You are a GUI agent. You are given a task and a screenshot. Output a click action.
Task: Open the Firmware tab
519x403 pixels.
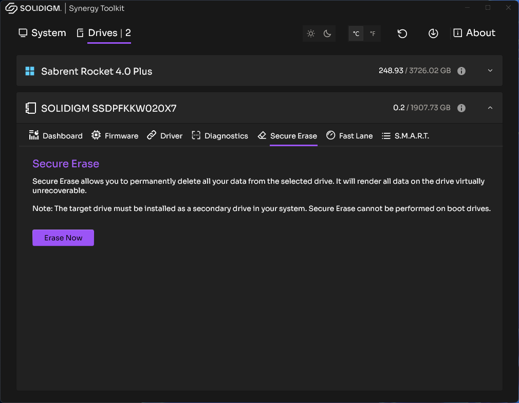click(x=115, y=135)
